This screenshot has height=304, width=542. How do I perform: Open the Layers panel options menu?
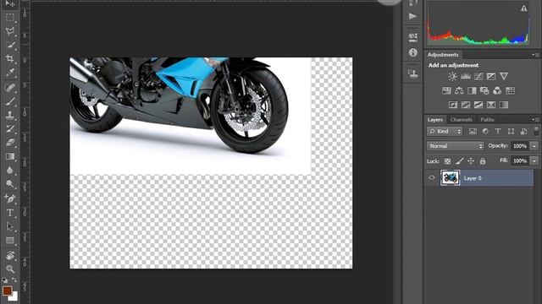[x=535, y=120]
